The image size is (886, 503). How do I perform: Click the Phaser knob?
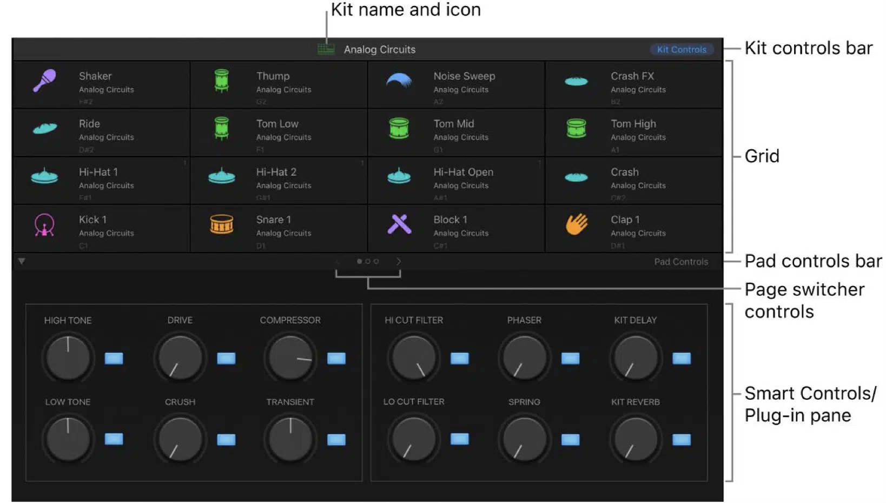[x=525, y=358]
